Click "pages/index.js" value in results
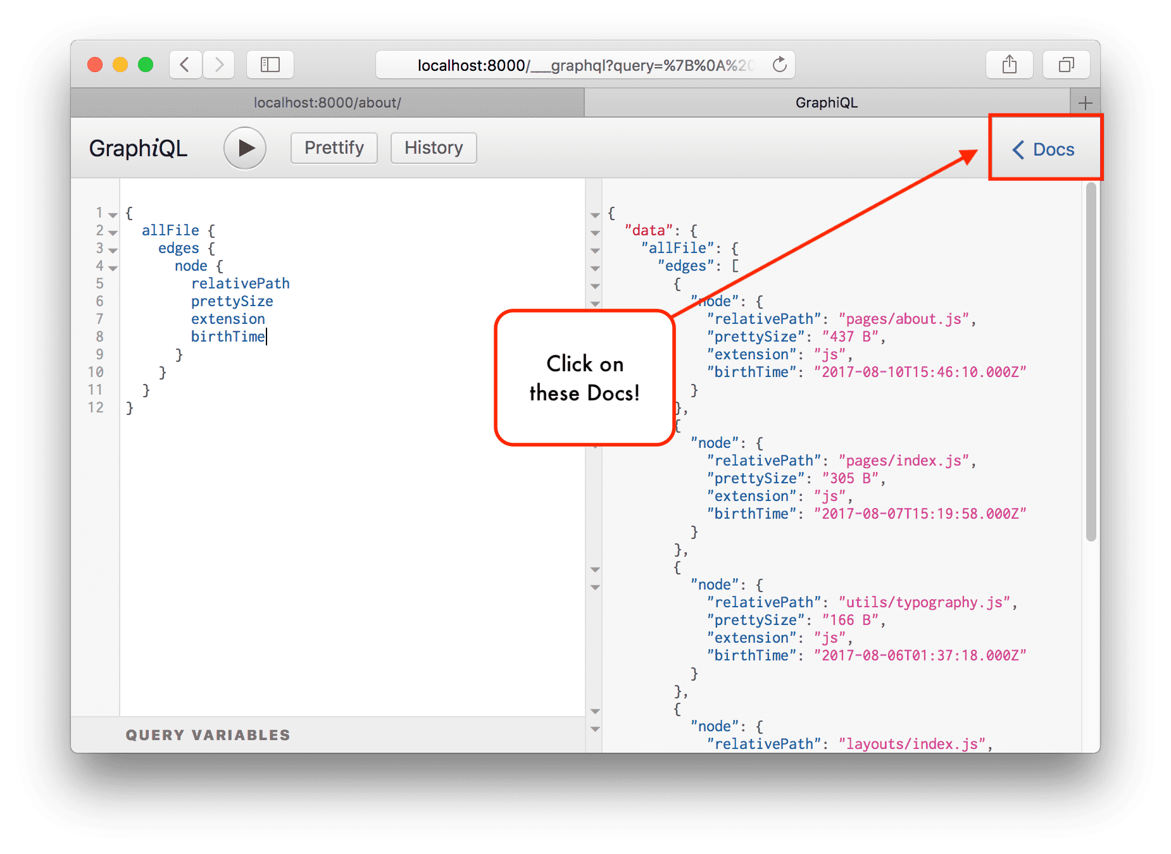Viewport: 1171px width, 854px height. coord(904,461)
